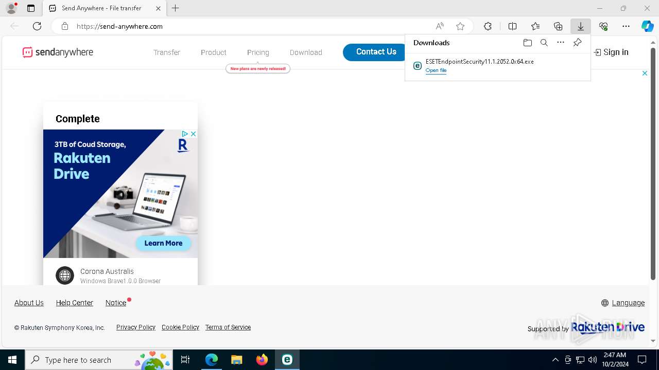Click Learn More on Rakuten ad

(x=163, y=243)
